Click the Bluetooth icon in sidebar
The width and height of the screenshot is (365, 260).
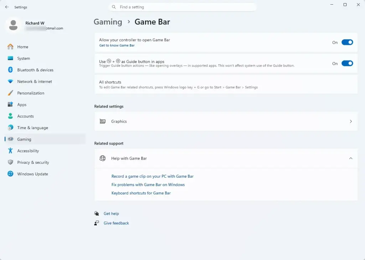tap(10, 70)
